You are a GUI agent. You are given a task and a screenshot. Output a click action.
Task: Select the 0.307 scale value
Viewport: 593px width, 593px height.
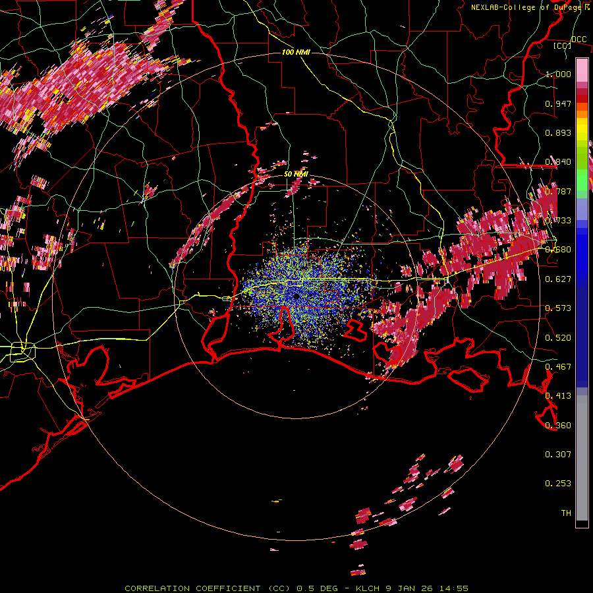558,455
